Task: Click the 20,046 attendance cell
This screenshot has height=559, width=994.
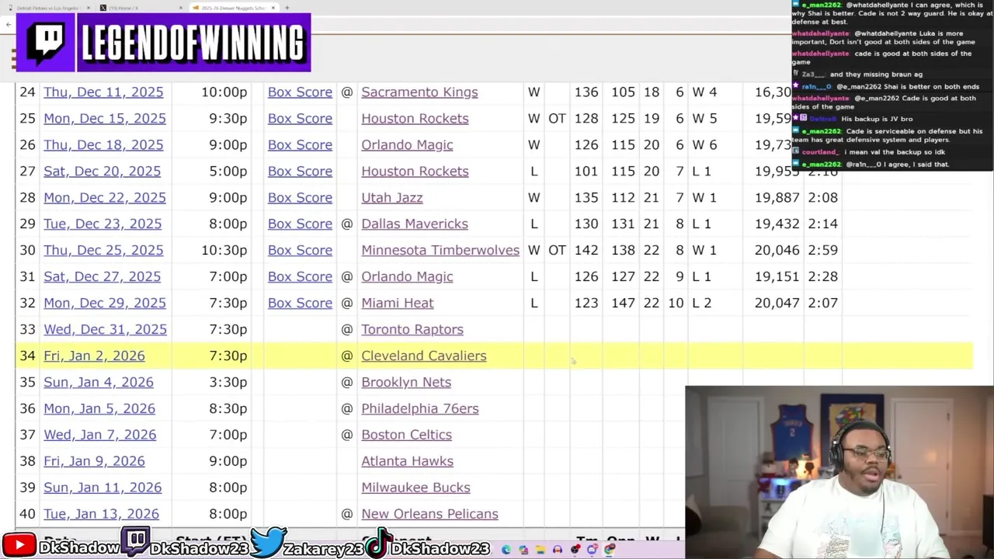Action: (x=777, y=251)
